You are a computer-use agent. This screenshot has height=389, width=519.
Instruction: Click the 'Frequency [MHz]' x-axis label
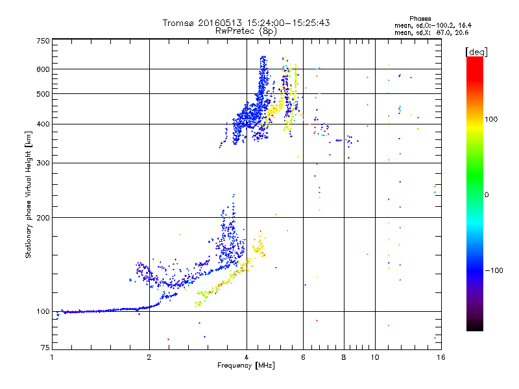[x=246, y=366]
